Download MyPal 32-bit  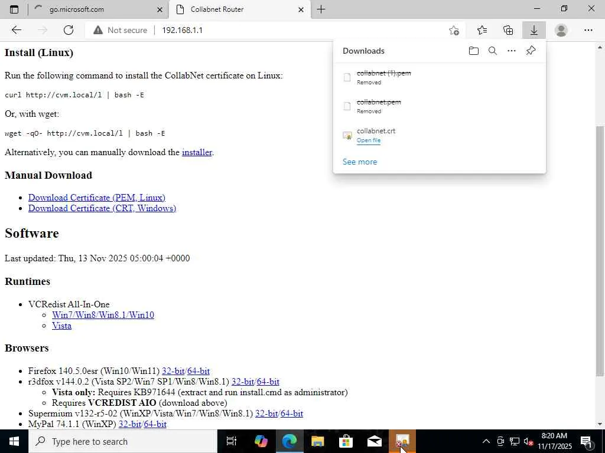click(130, 424)
